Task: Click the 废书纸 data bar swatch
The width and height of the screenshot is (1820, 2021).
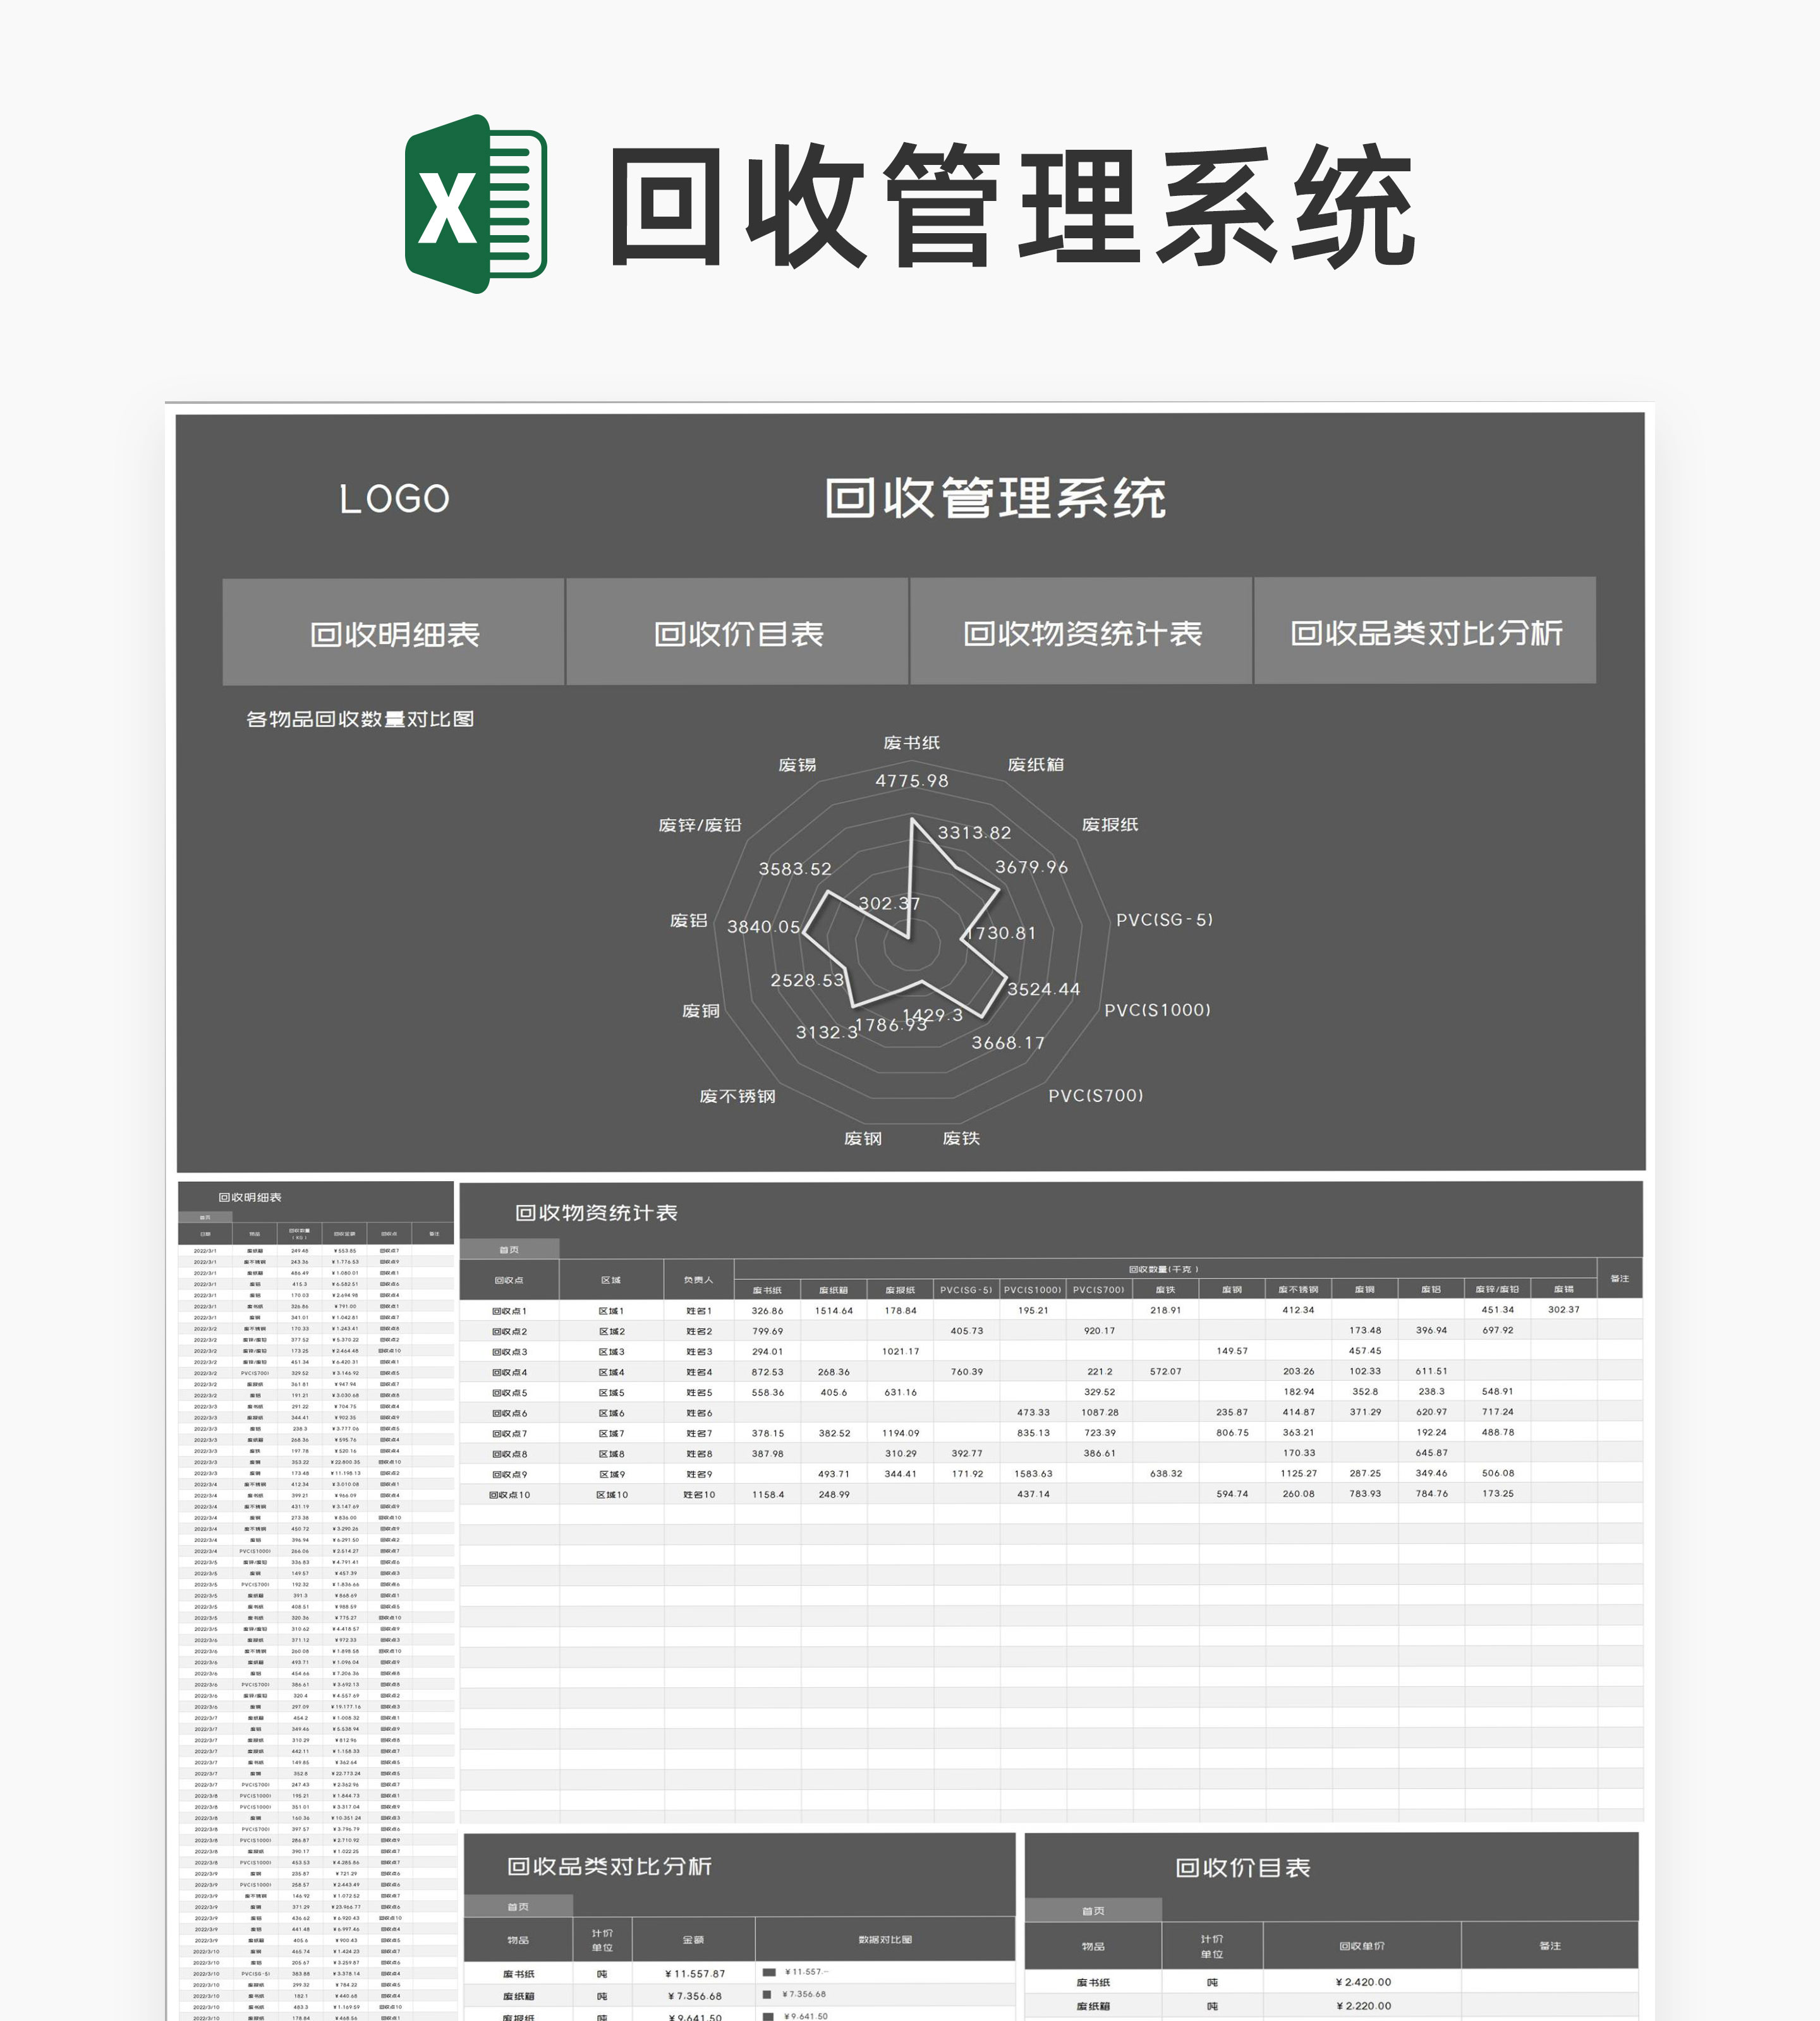Action: click(x=769, y=1972)
